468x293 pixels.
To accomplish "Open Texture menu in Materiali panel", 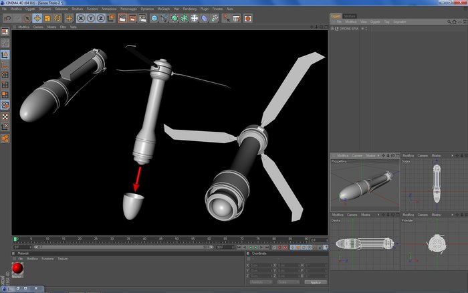I will coord(62,258).
